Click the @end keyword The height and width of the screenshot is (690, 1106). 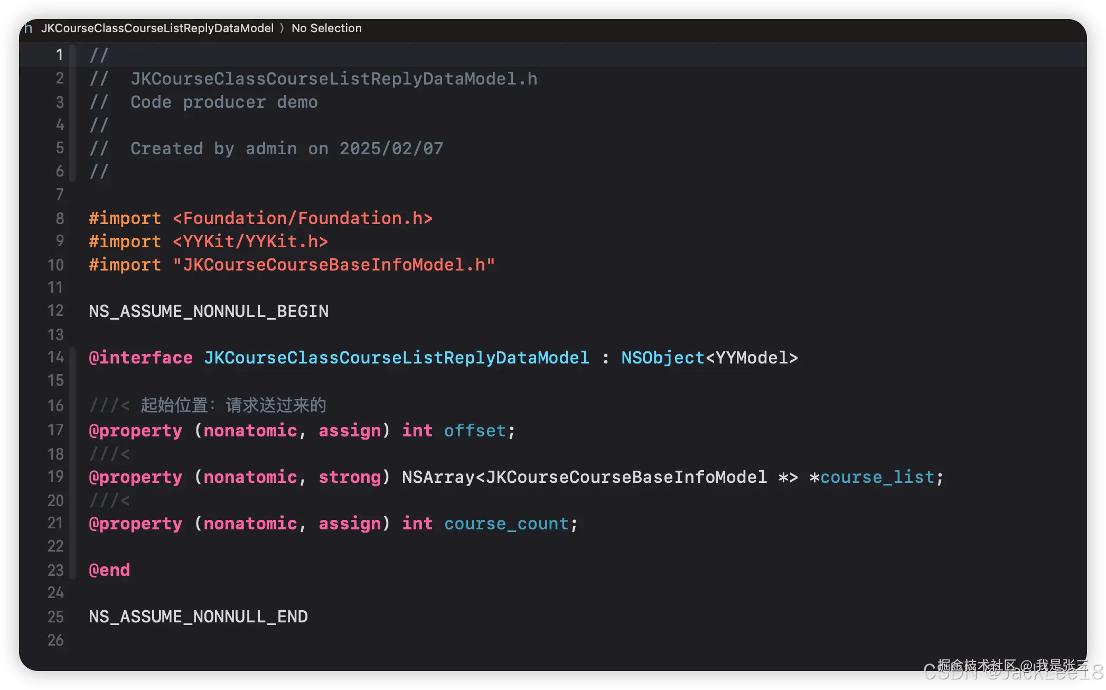pos(109,570)
